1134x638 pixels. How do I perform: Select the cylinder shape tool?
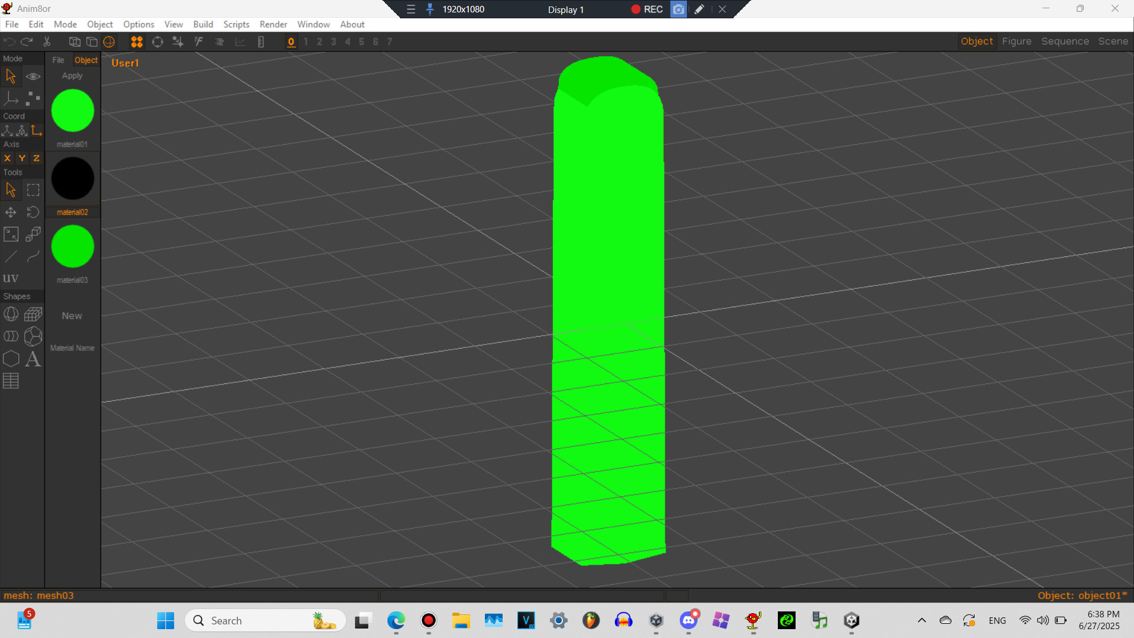tap(11, 336)
